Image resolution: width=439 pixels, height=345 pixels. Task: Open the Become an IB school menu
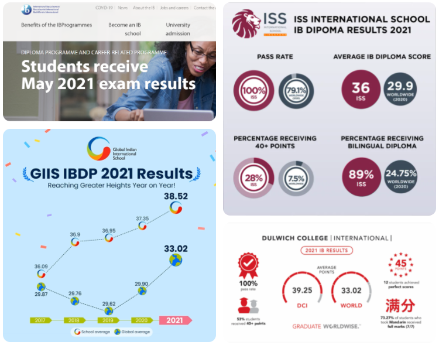click(125, 29)
